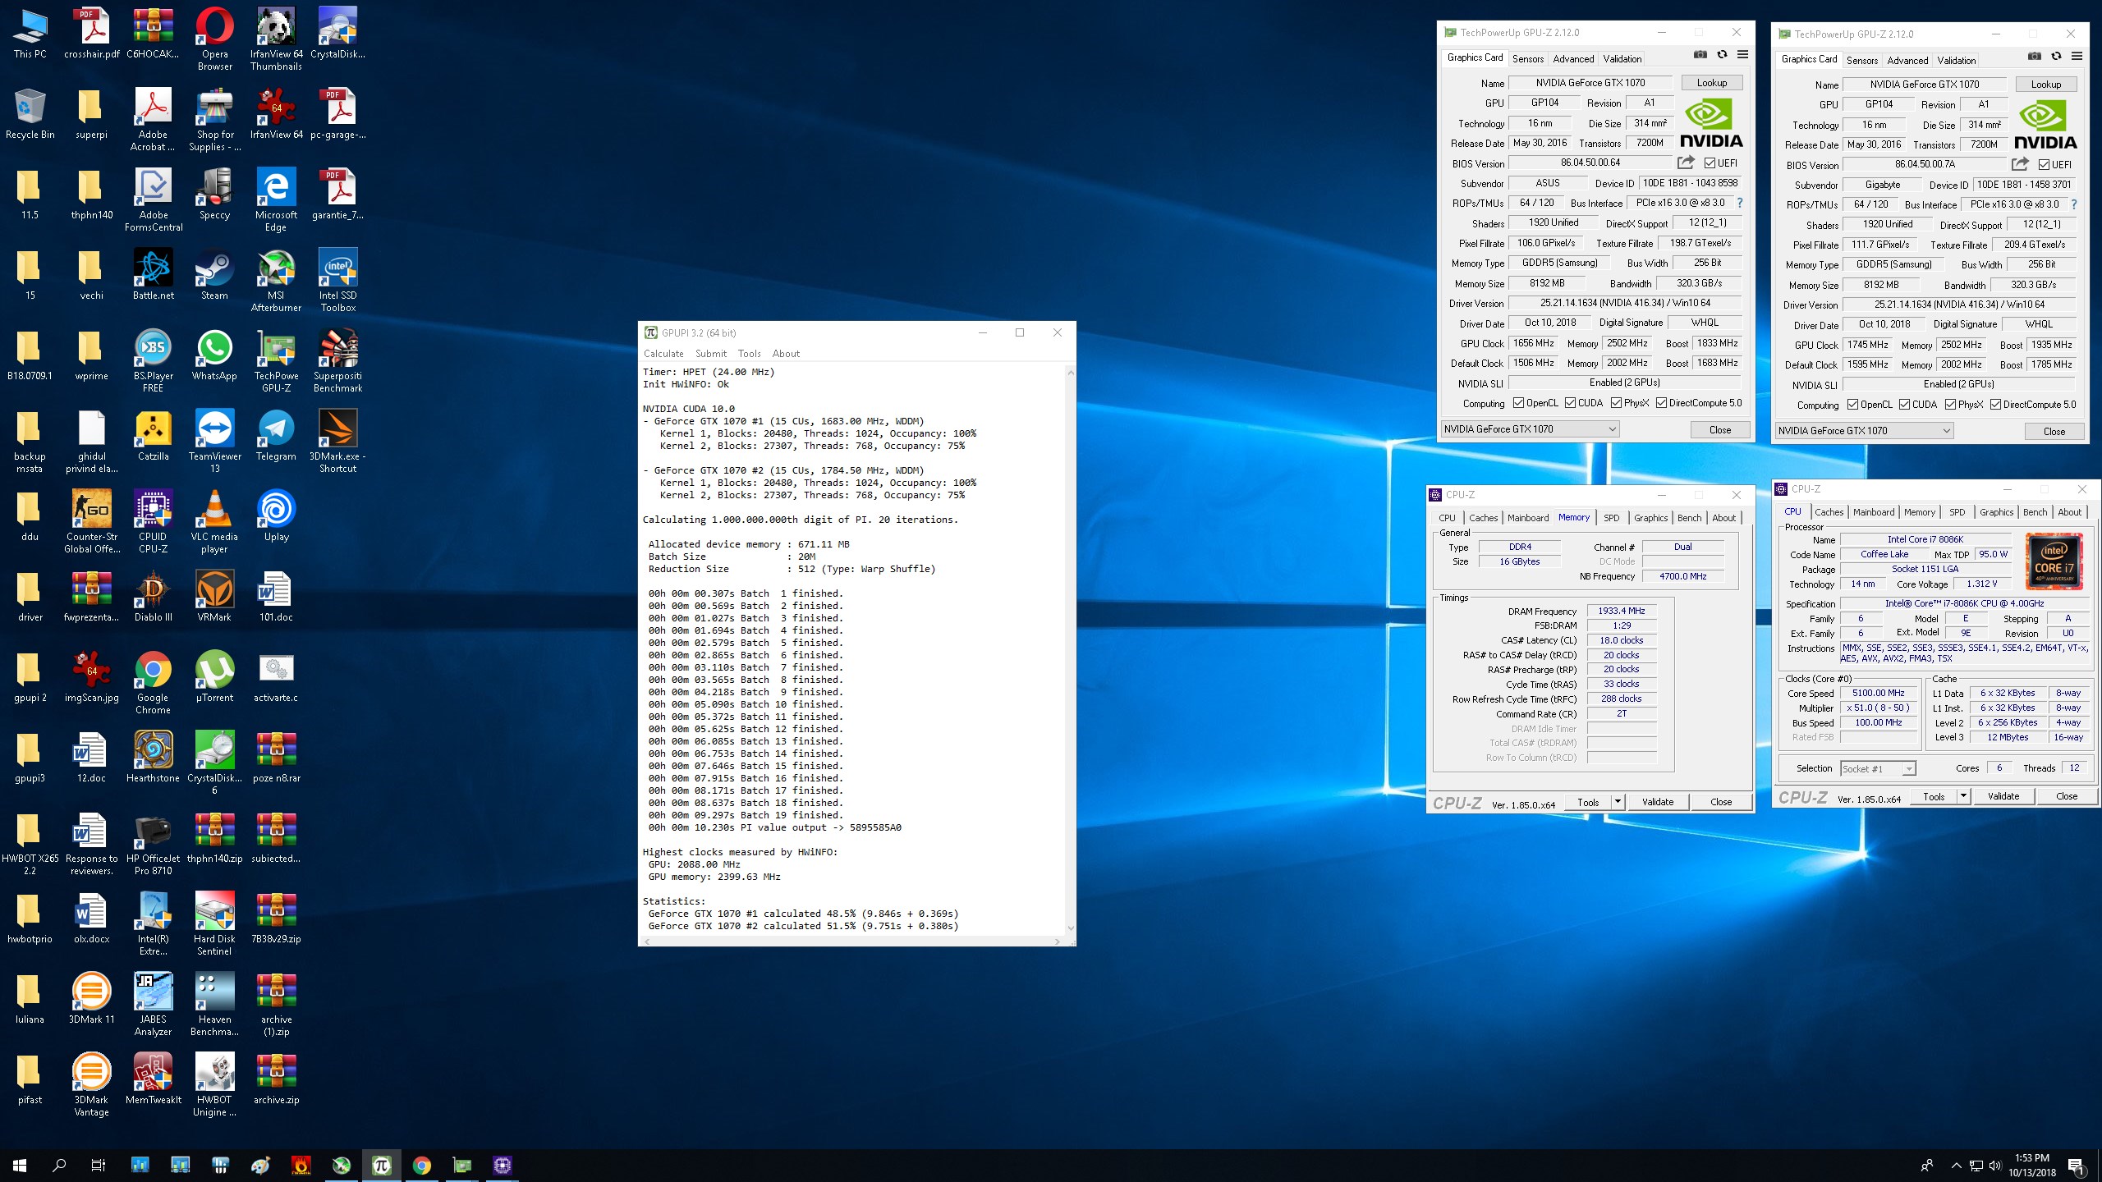The height and width of the screenshot is (1182, 2102).
Task: Select Bench tab in right CPU-Z window
Action: (2035, 512)
